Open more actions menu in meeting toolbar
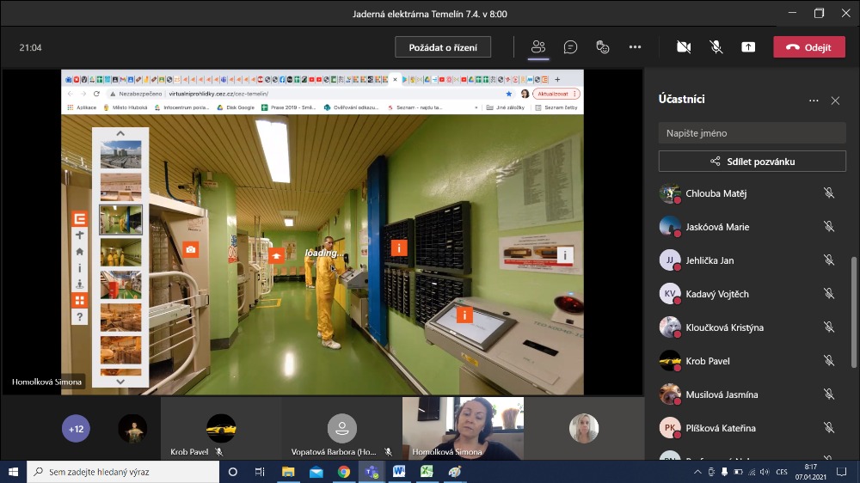The image size is (860, 483). (635, 47)
